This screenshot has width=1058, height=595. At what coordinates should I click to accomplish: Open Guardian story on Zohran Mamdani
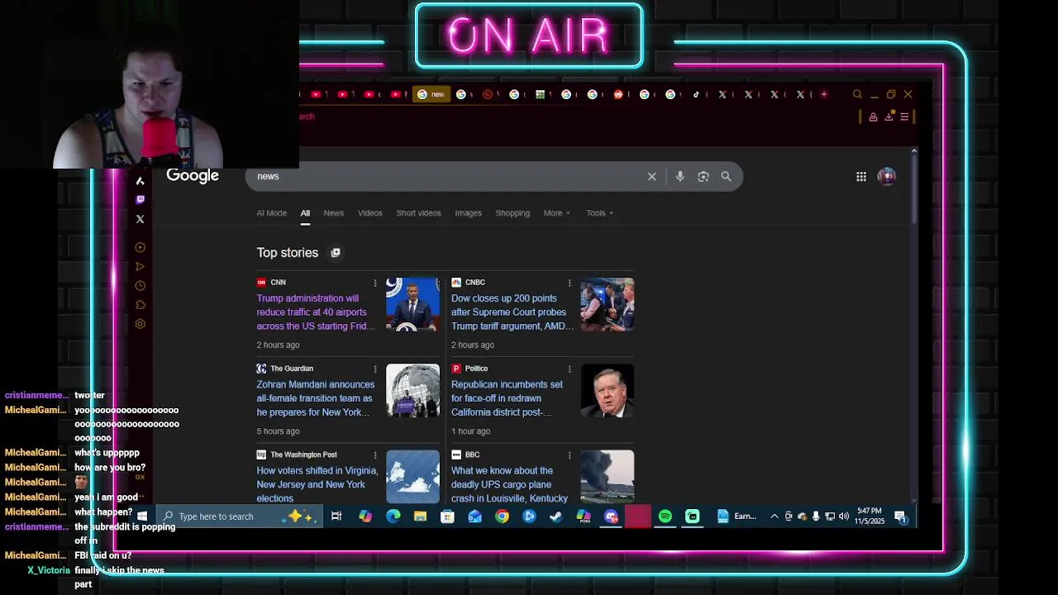click(316, 398)
